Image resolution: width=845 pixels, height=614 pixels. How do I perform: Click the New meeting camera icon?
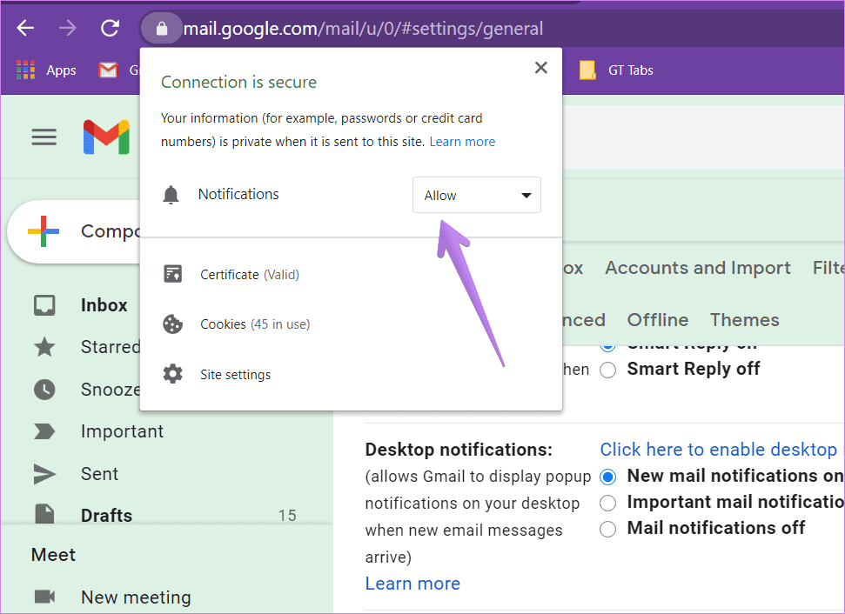[44, 597]
